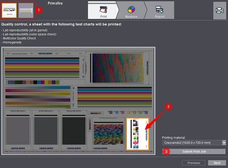Select the multicolor patch chart at bottom
The width and height of the screenshot is (228, 168).
coord(109,134)
